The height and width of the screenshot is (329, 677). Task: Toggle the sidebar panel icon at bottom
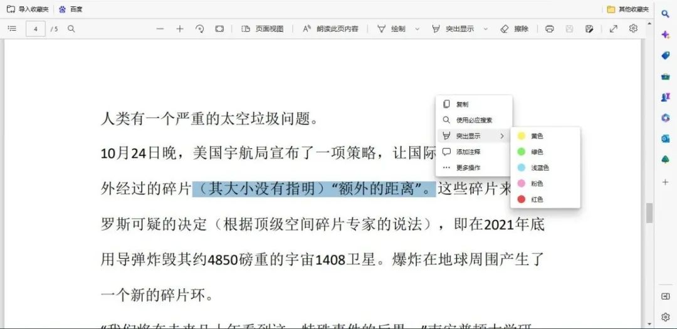tap(665, 296)
